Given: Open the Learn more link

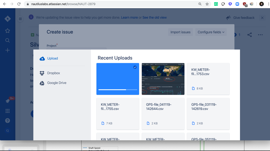Looking at the screenshot, I should [x=129, y=18].
